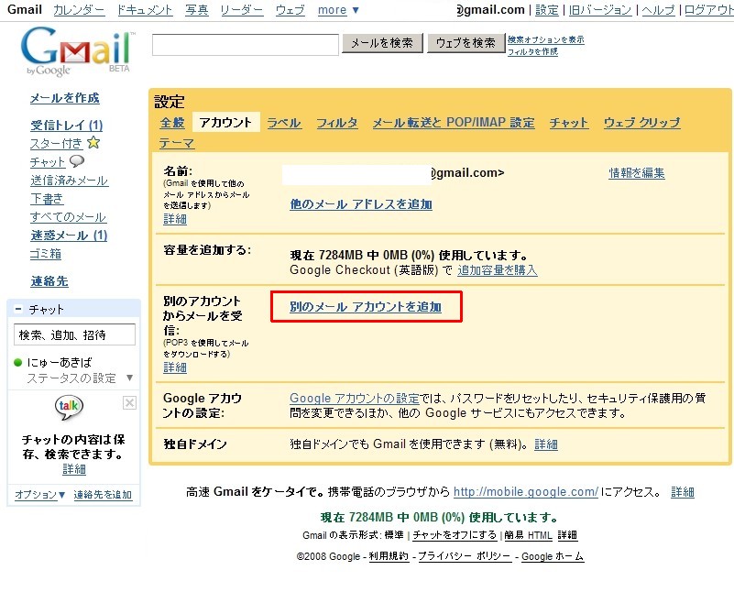The width and height of the screenshot is (734, 592).
Task: Open the ウェブ クリップ settings tab
Action: pos(641,123)
